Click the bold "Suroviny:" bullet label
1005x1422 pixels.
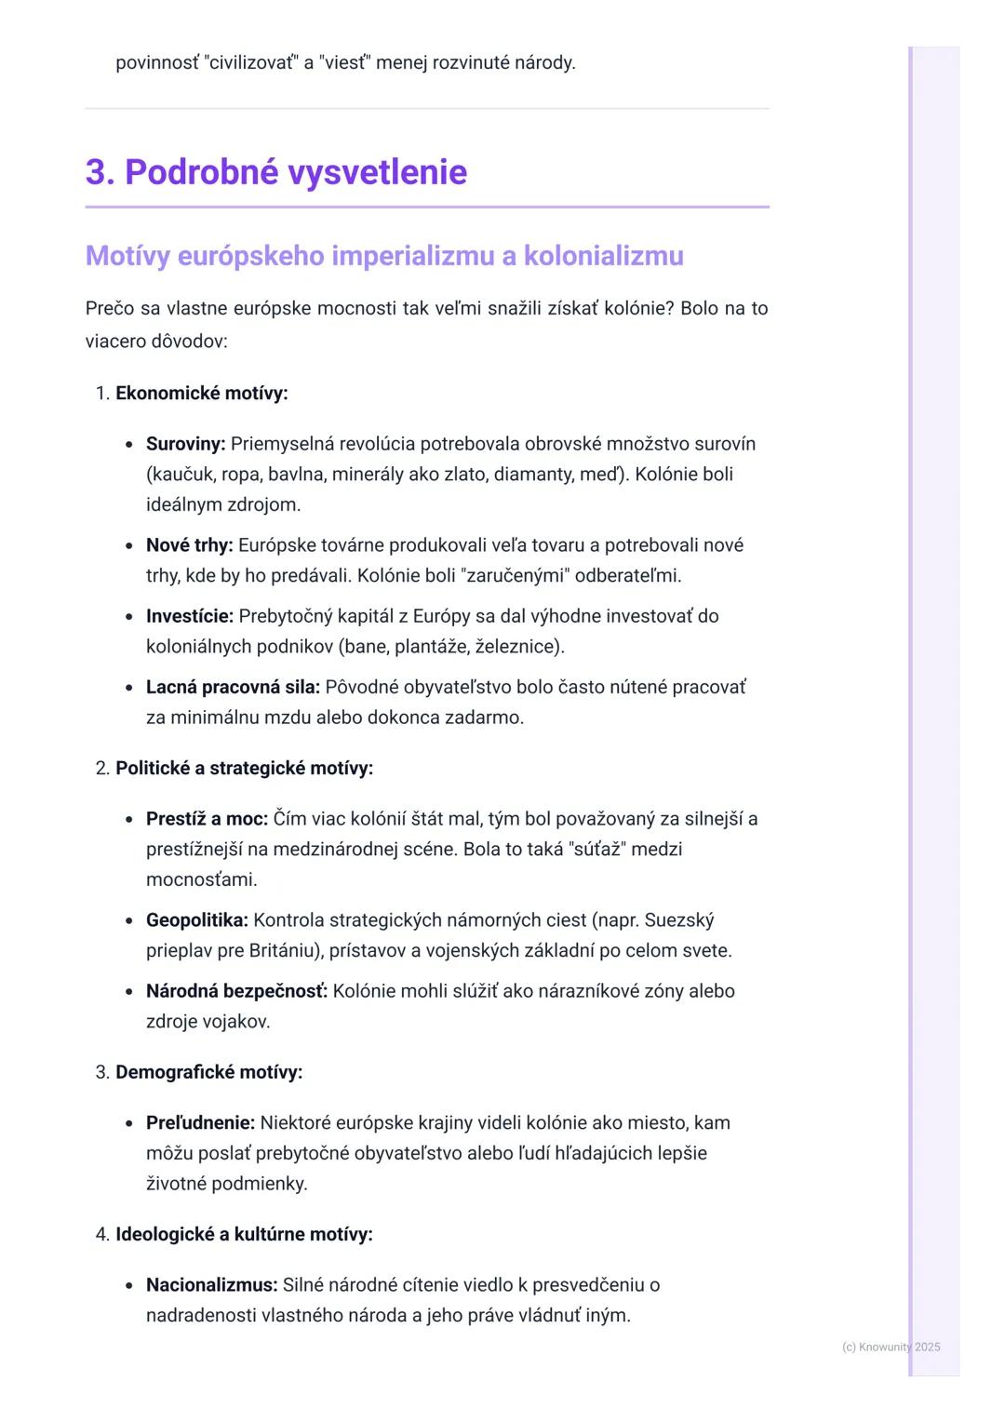tap(185, 444)
